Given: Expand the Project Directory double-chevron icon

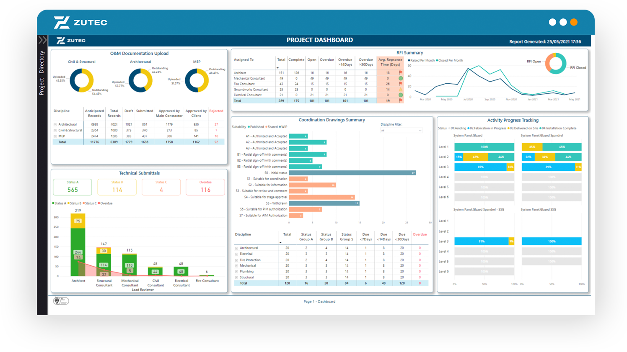Looking at the screenshot, I should 42,40.
